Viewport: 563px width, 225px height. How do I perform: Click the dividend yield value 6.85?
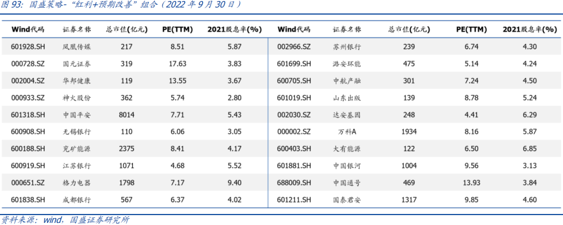coord(530,148)
